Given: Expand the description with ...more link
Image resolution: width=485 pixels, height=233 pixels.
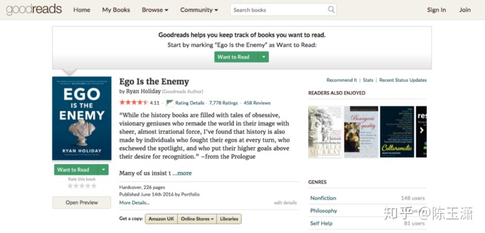Looking at the screenshot, I should [x=182, y=173].
